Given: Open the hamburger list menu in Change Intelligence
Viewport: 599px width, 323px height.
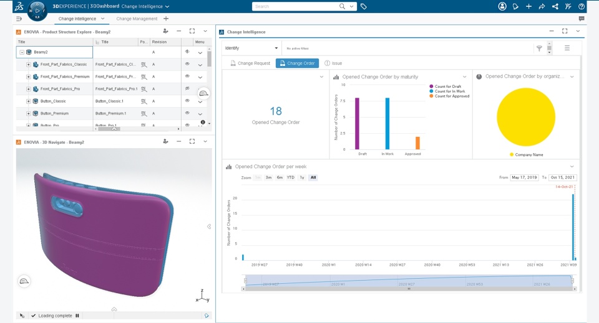Looking at the screenshot, I should click(x=567, y=48).
